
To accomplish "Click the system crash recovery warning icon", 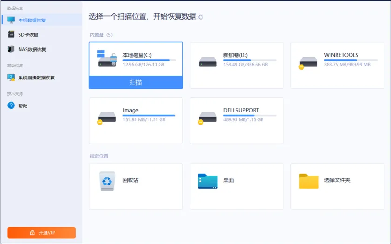I will (x=11, y=78).
